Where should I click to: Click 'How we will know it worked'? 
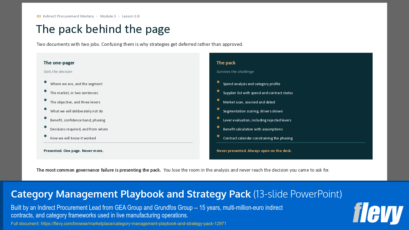click(x=73, y=138)
